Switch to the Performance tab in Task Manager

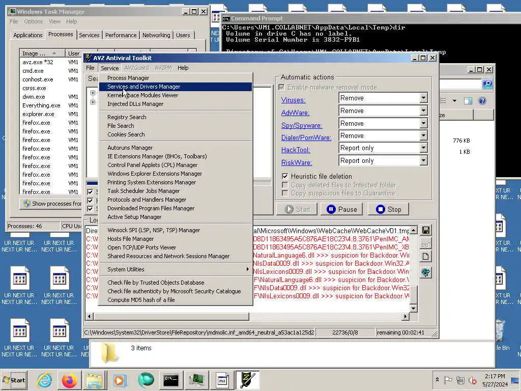pyautogui.click(x=121, y=35)
